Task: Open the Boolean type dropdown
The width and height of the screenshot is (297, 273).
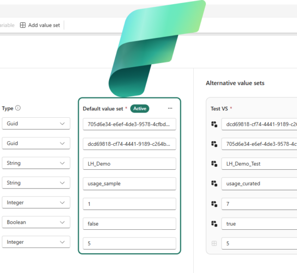Action: [36, 222]
